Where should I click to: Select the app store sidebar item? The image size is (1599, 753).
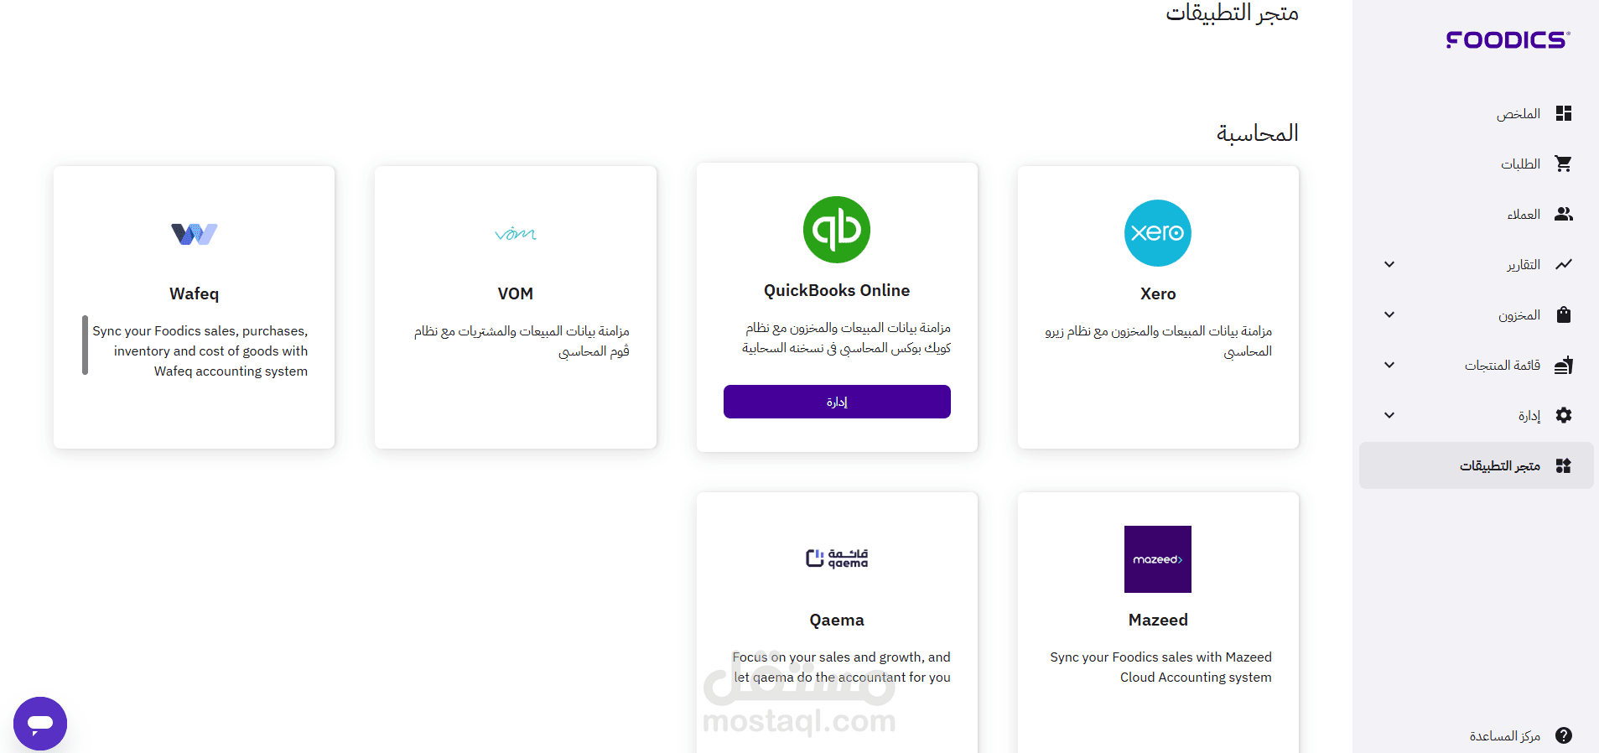pyautogui.click(x=1476, y=465)
